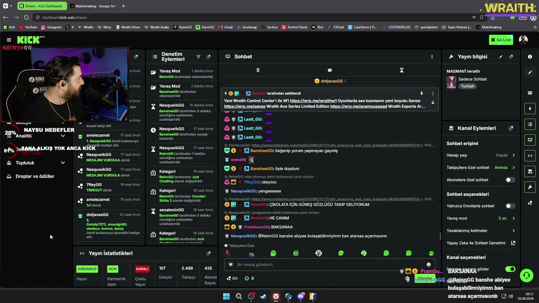Reload the page in the browser
This screenshot has height=303, width=539.
[26, 17]
